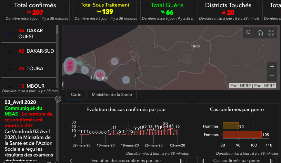Zoom in on the map
Viewport: 281px width, 163px height.
click(x=272, y=67)
